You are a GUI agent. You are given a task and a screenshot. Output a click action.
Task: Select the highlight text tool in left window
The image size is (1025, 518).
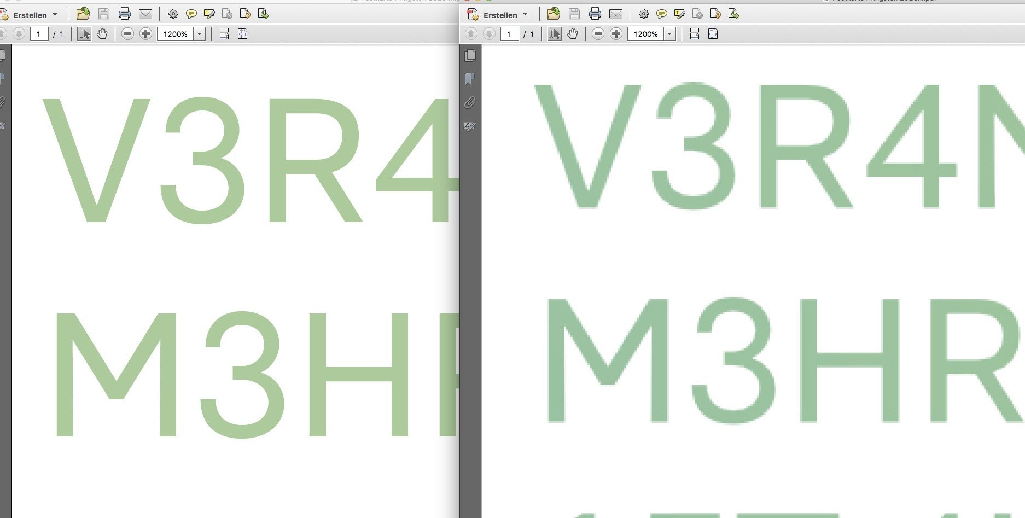(209, 14)
